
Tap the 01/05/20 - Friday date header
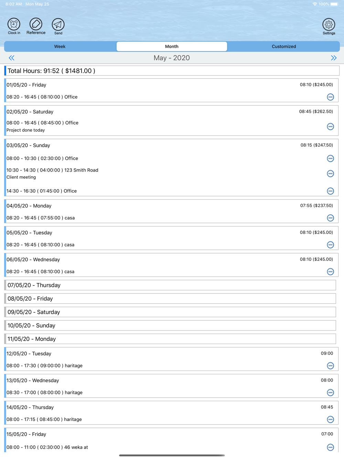pyautogui.click(x=26, y=85)
